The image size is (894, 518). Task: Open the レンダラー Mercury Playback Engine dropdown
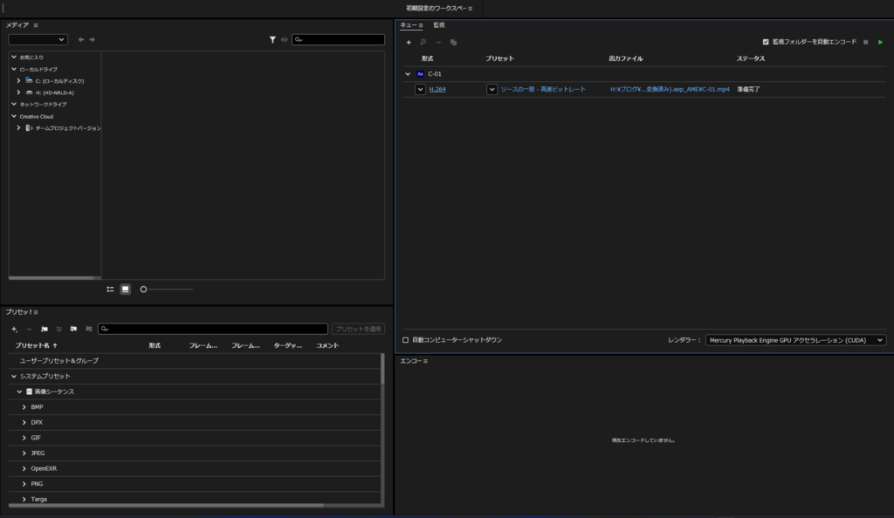tap(795, 339)
